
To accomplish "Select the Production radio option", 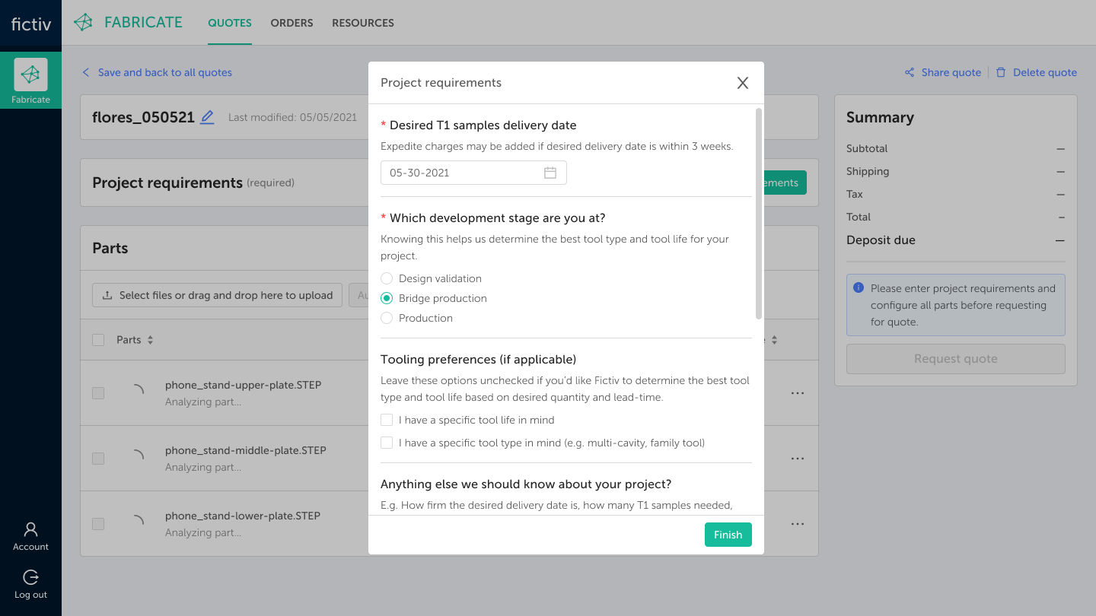I will (x=387, y=318).
